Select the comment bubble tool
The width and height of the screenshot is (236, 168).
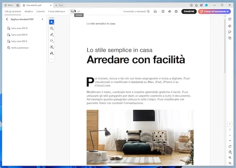(51, 28)
